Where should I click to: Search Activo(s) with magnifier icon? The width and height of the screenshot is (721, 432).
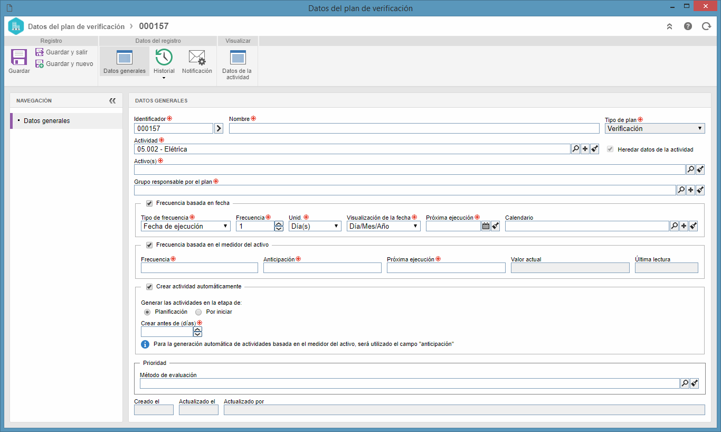pyautogui.click(x=690, y=170)
